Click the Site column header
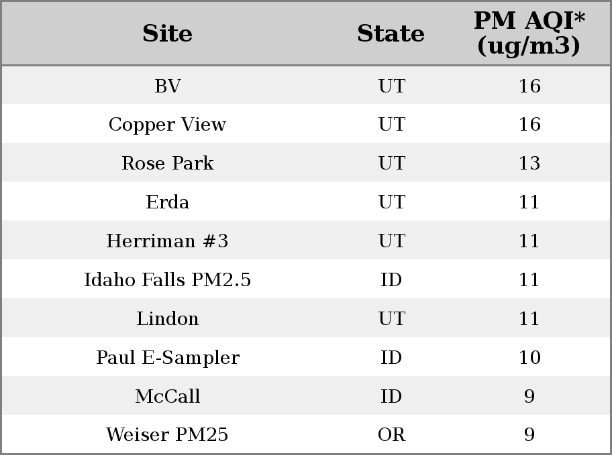612x455 pixels. click(168, 34)
